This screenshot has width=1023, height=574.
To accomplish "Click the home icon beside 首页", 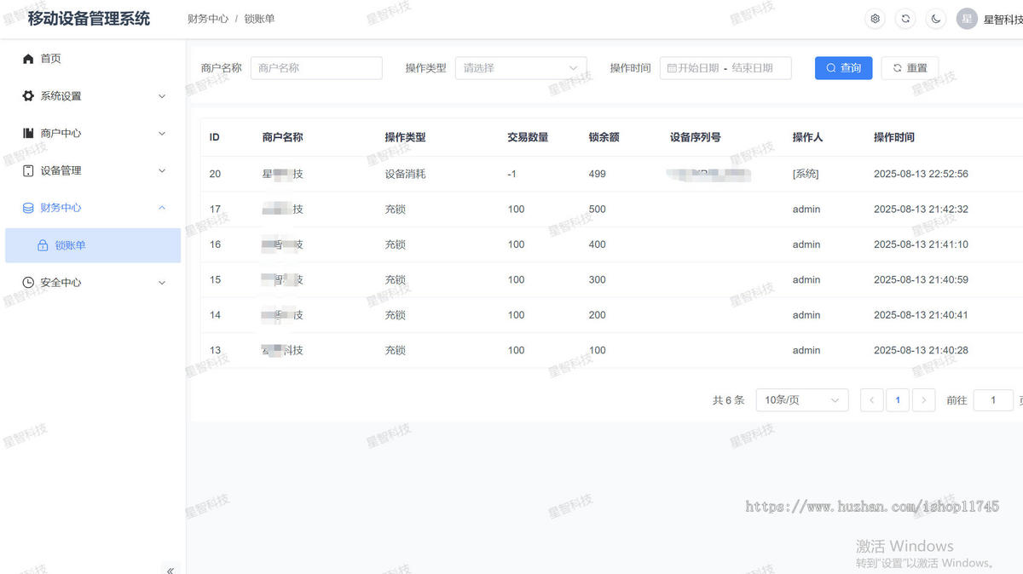I will click(28, 59).
